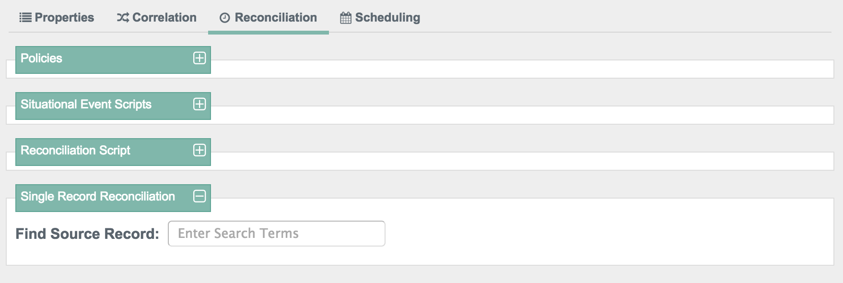Viewport: 843px width, 283px height.
Task: Select the Reconciliation tab label
Action: (276, 18)
